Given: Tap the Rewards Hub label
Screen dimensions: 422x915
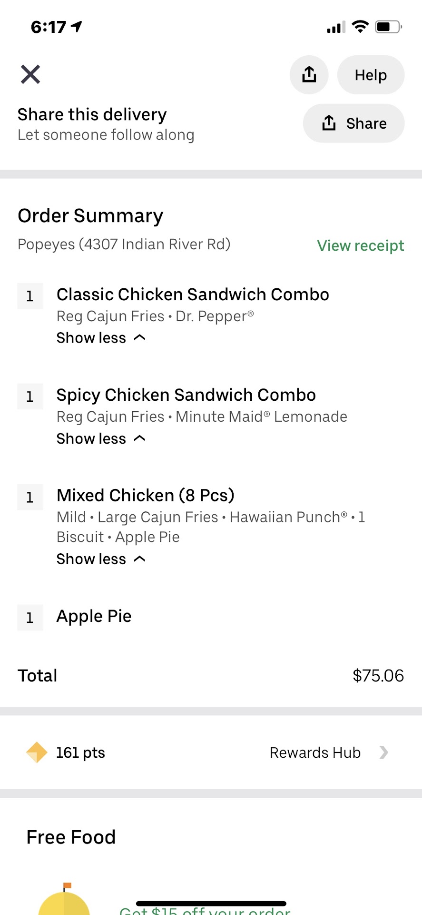Looking at the screenshot, I should 315,752.
